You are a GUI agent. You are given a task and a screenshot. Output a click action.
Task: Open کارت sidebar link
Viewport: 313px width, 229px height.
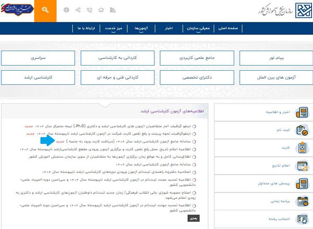point(286,148)
